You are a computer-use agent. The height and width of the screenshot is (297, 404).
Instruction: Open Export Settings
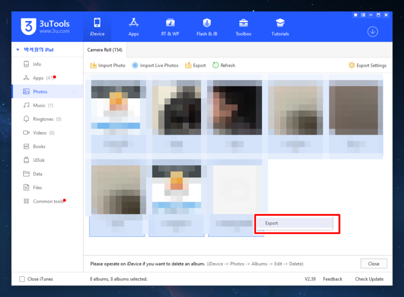click(367, 65)
